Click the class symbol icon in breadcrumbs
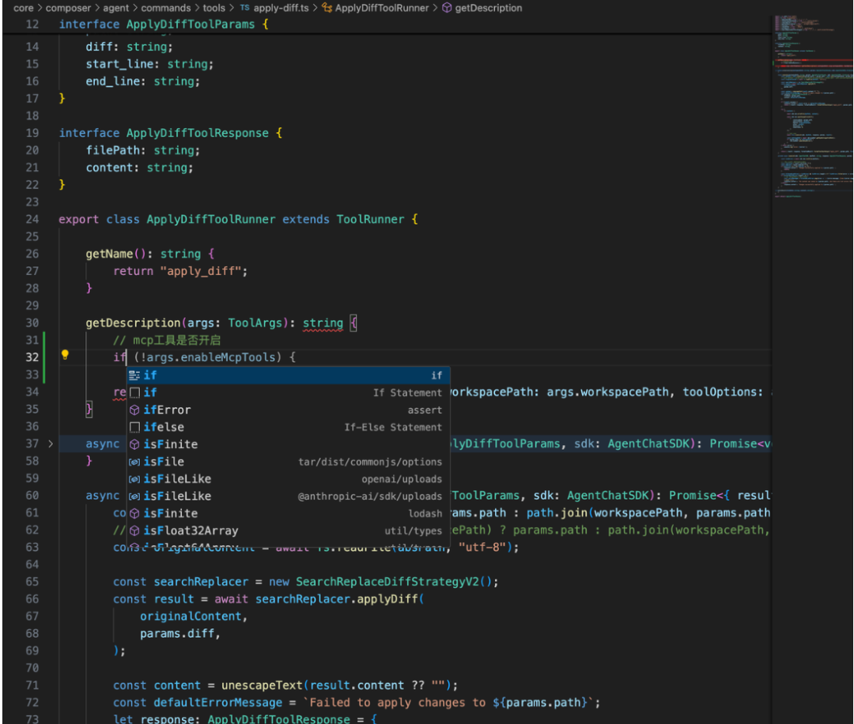Viewport: 854px width, 724px height. pos(327,8)
